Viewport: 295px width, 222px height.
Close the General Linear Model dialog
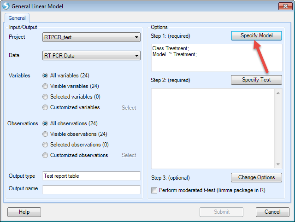[x=285, y=6]
